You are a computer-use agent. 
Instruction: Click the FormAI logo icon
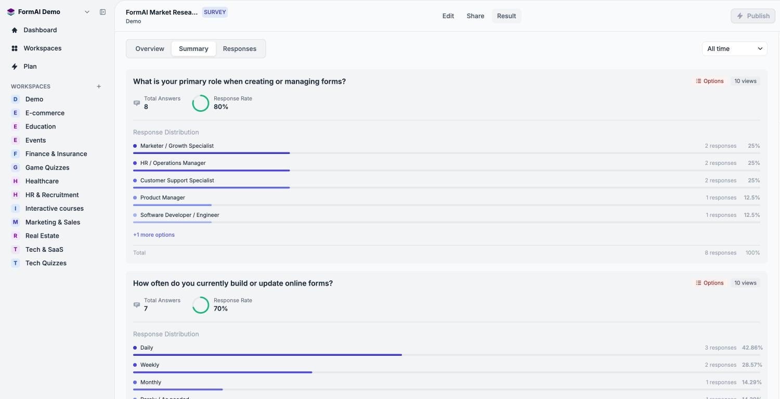pyautogui.click(x=10, y=12)
